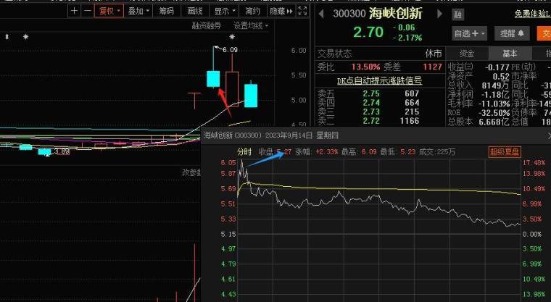Image resolution: width=551 pixels, height=302 pixels.
Task: Expand the 叠加 overlay dropdown
Action: click(x=138, y=12)
